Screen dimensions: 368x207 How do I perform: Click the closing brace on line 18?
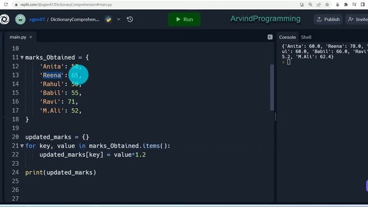(27, 120)
